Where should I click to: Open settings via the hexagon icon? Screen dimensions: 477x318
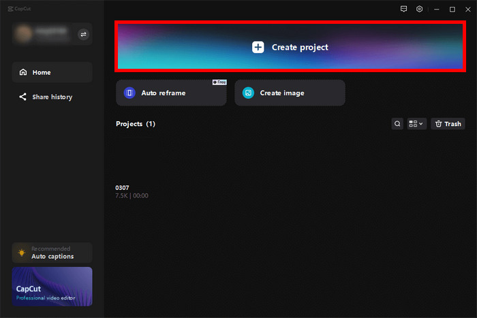pyautogui.click(x=420, y=9)
